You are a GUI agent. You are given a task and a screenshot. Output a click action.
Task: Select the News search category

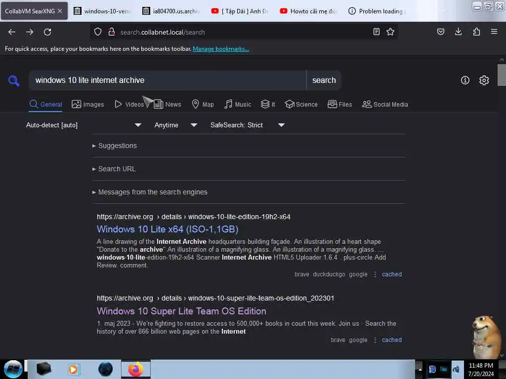click(167, 104)
